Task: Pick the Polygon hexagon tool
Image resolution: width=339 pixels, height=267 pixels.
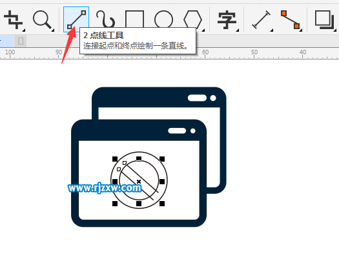Action: coord(192,19)
